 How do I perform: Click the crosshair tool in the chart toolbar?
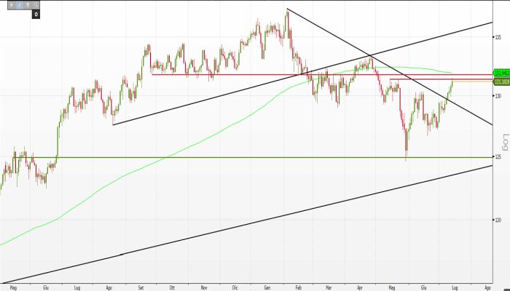pyautogui.click(x=11, y=4)
